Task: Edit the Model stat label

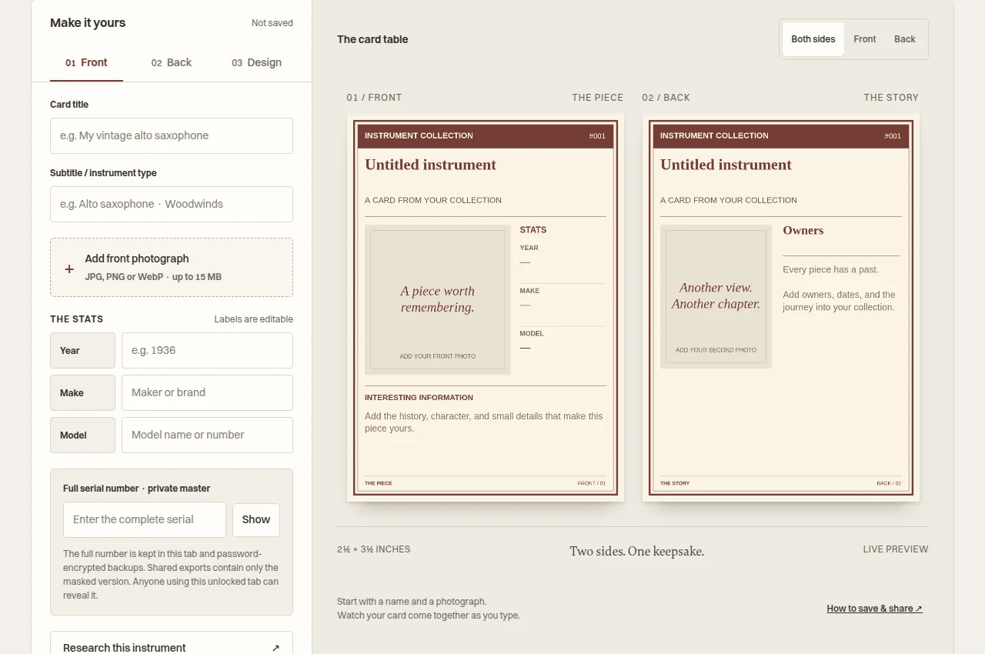Action: 82,435
